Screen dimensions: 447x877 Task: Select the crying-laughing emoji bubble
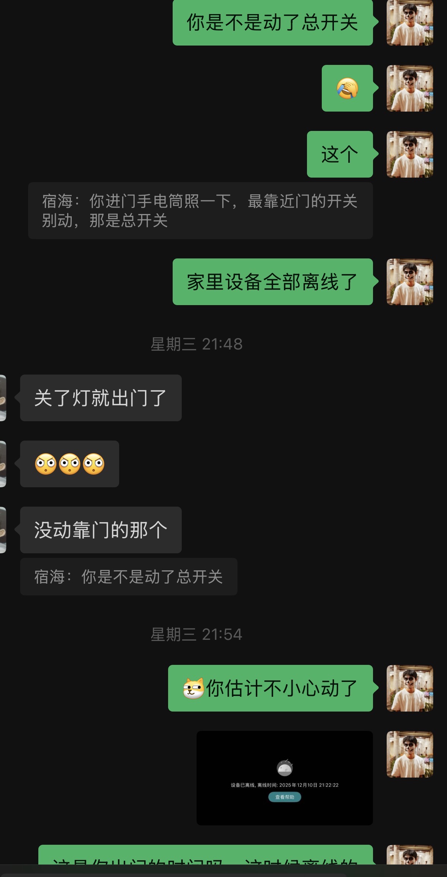[x=347, y=88]
